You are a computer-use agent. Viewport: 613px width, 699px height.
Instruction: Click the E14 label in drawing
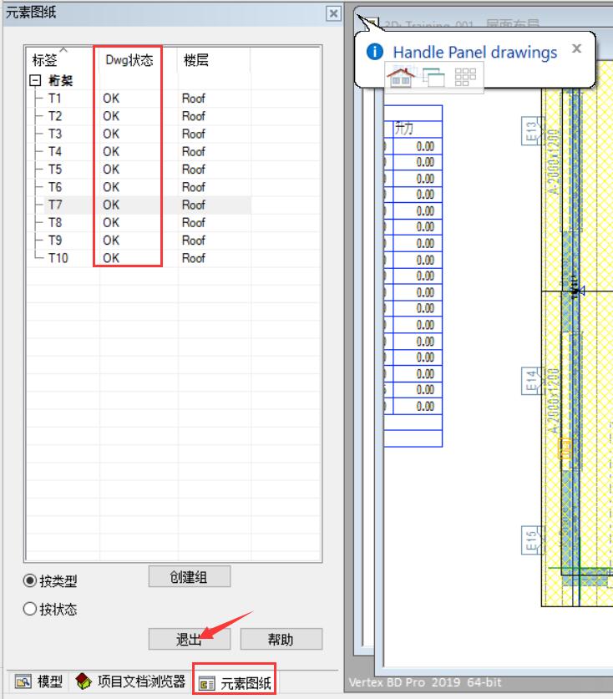tap(531, 381)
